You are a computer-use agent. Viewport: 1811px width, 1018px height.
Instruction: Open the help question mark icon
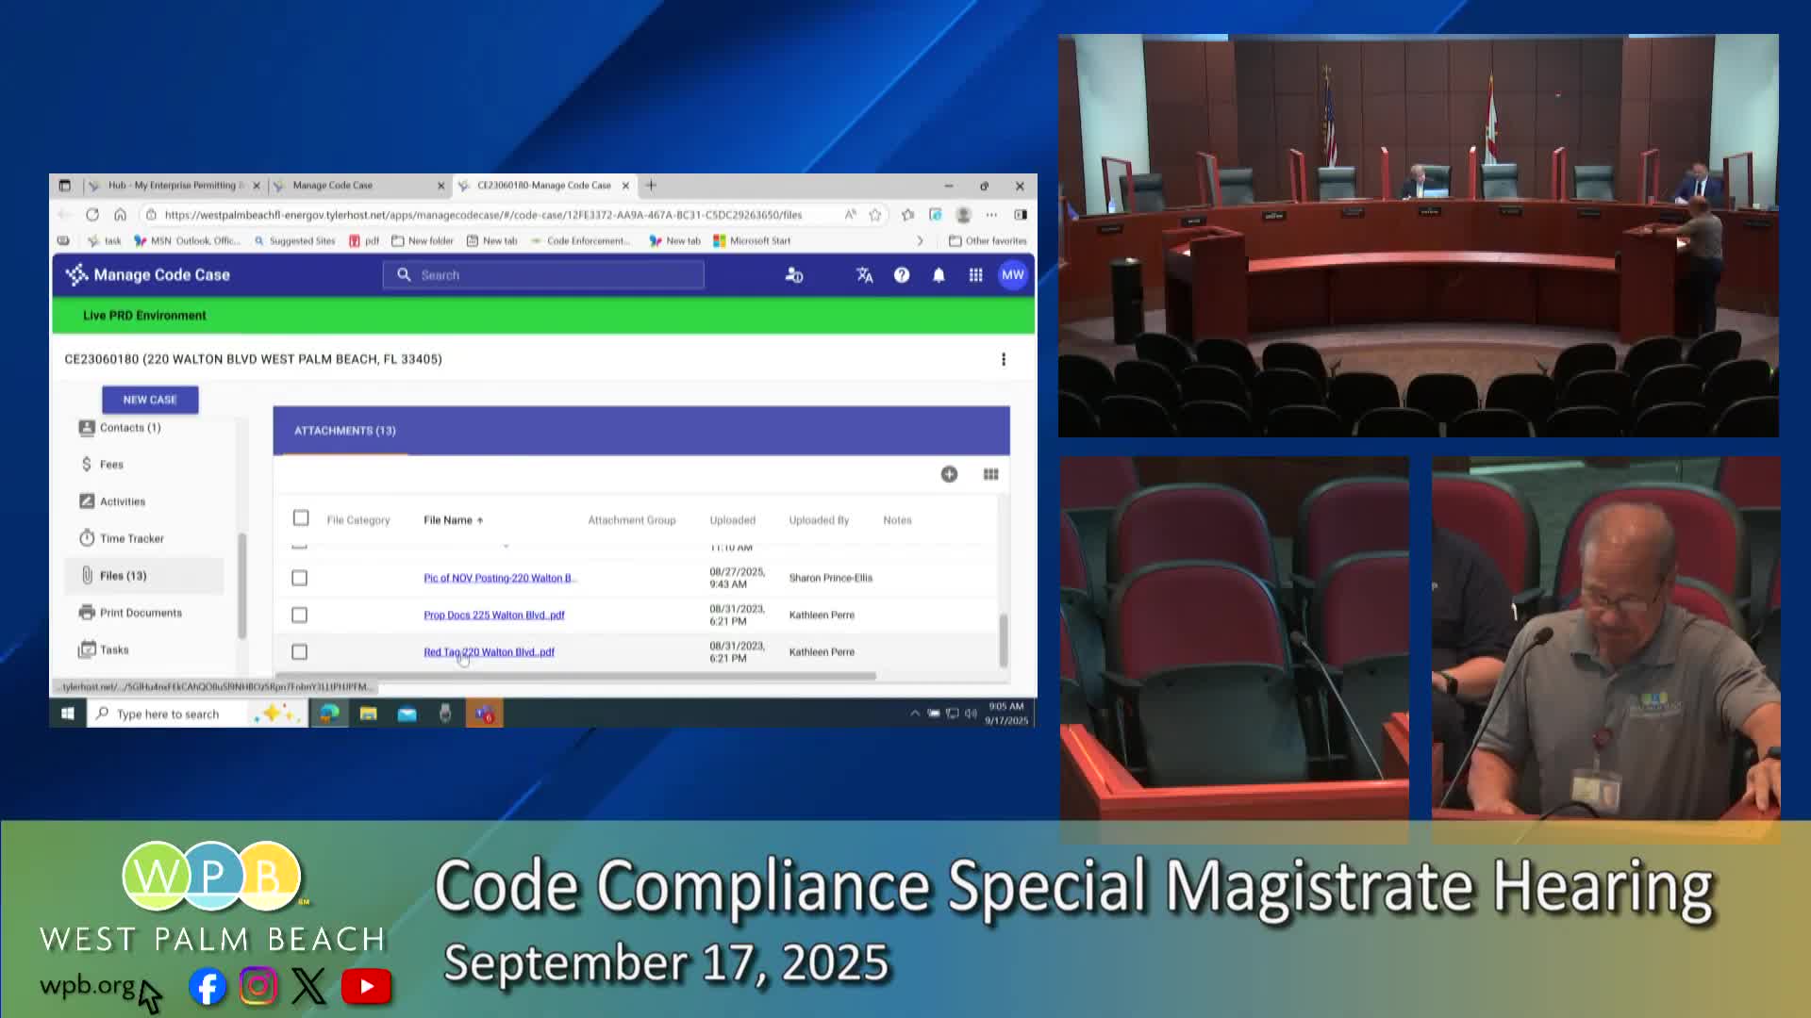[x=902, y=275]
